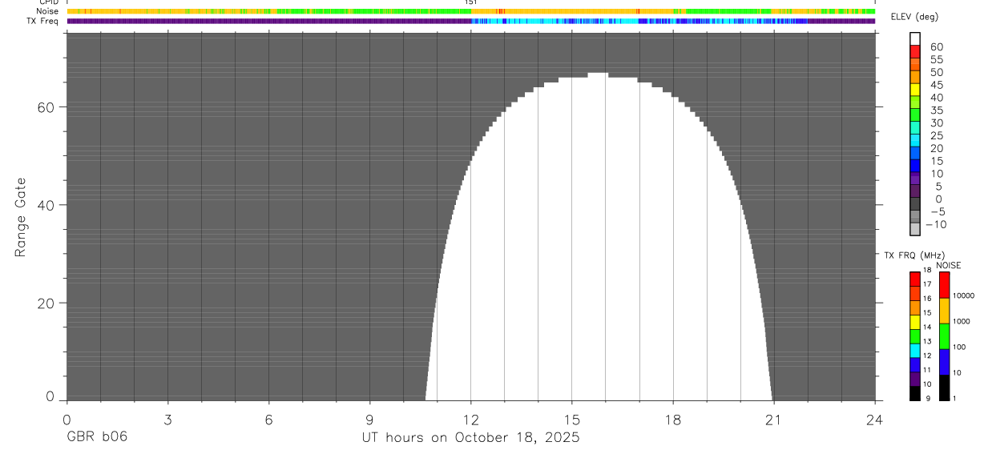Click the '16' label on the TX FRQ legend
The width and height of the screenshot is (984, 454).
coord(927,299)
